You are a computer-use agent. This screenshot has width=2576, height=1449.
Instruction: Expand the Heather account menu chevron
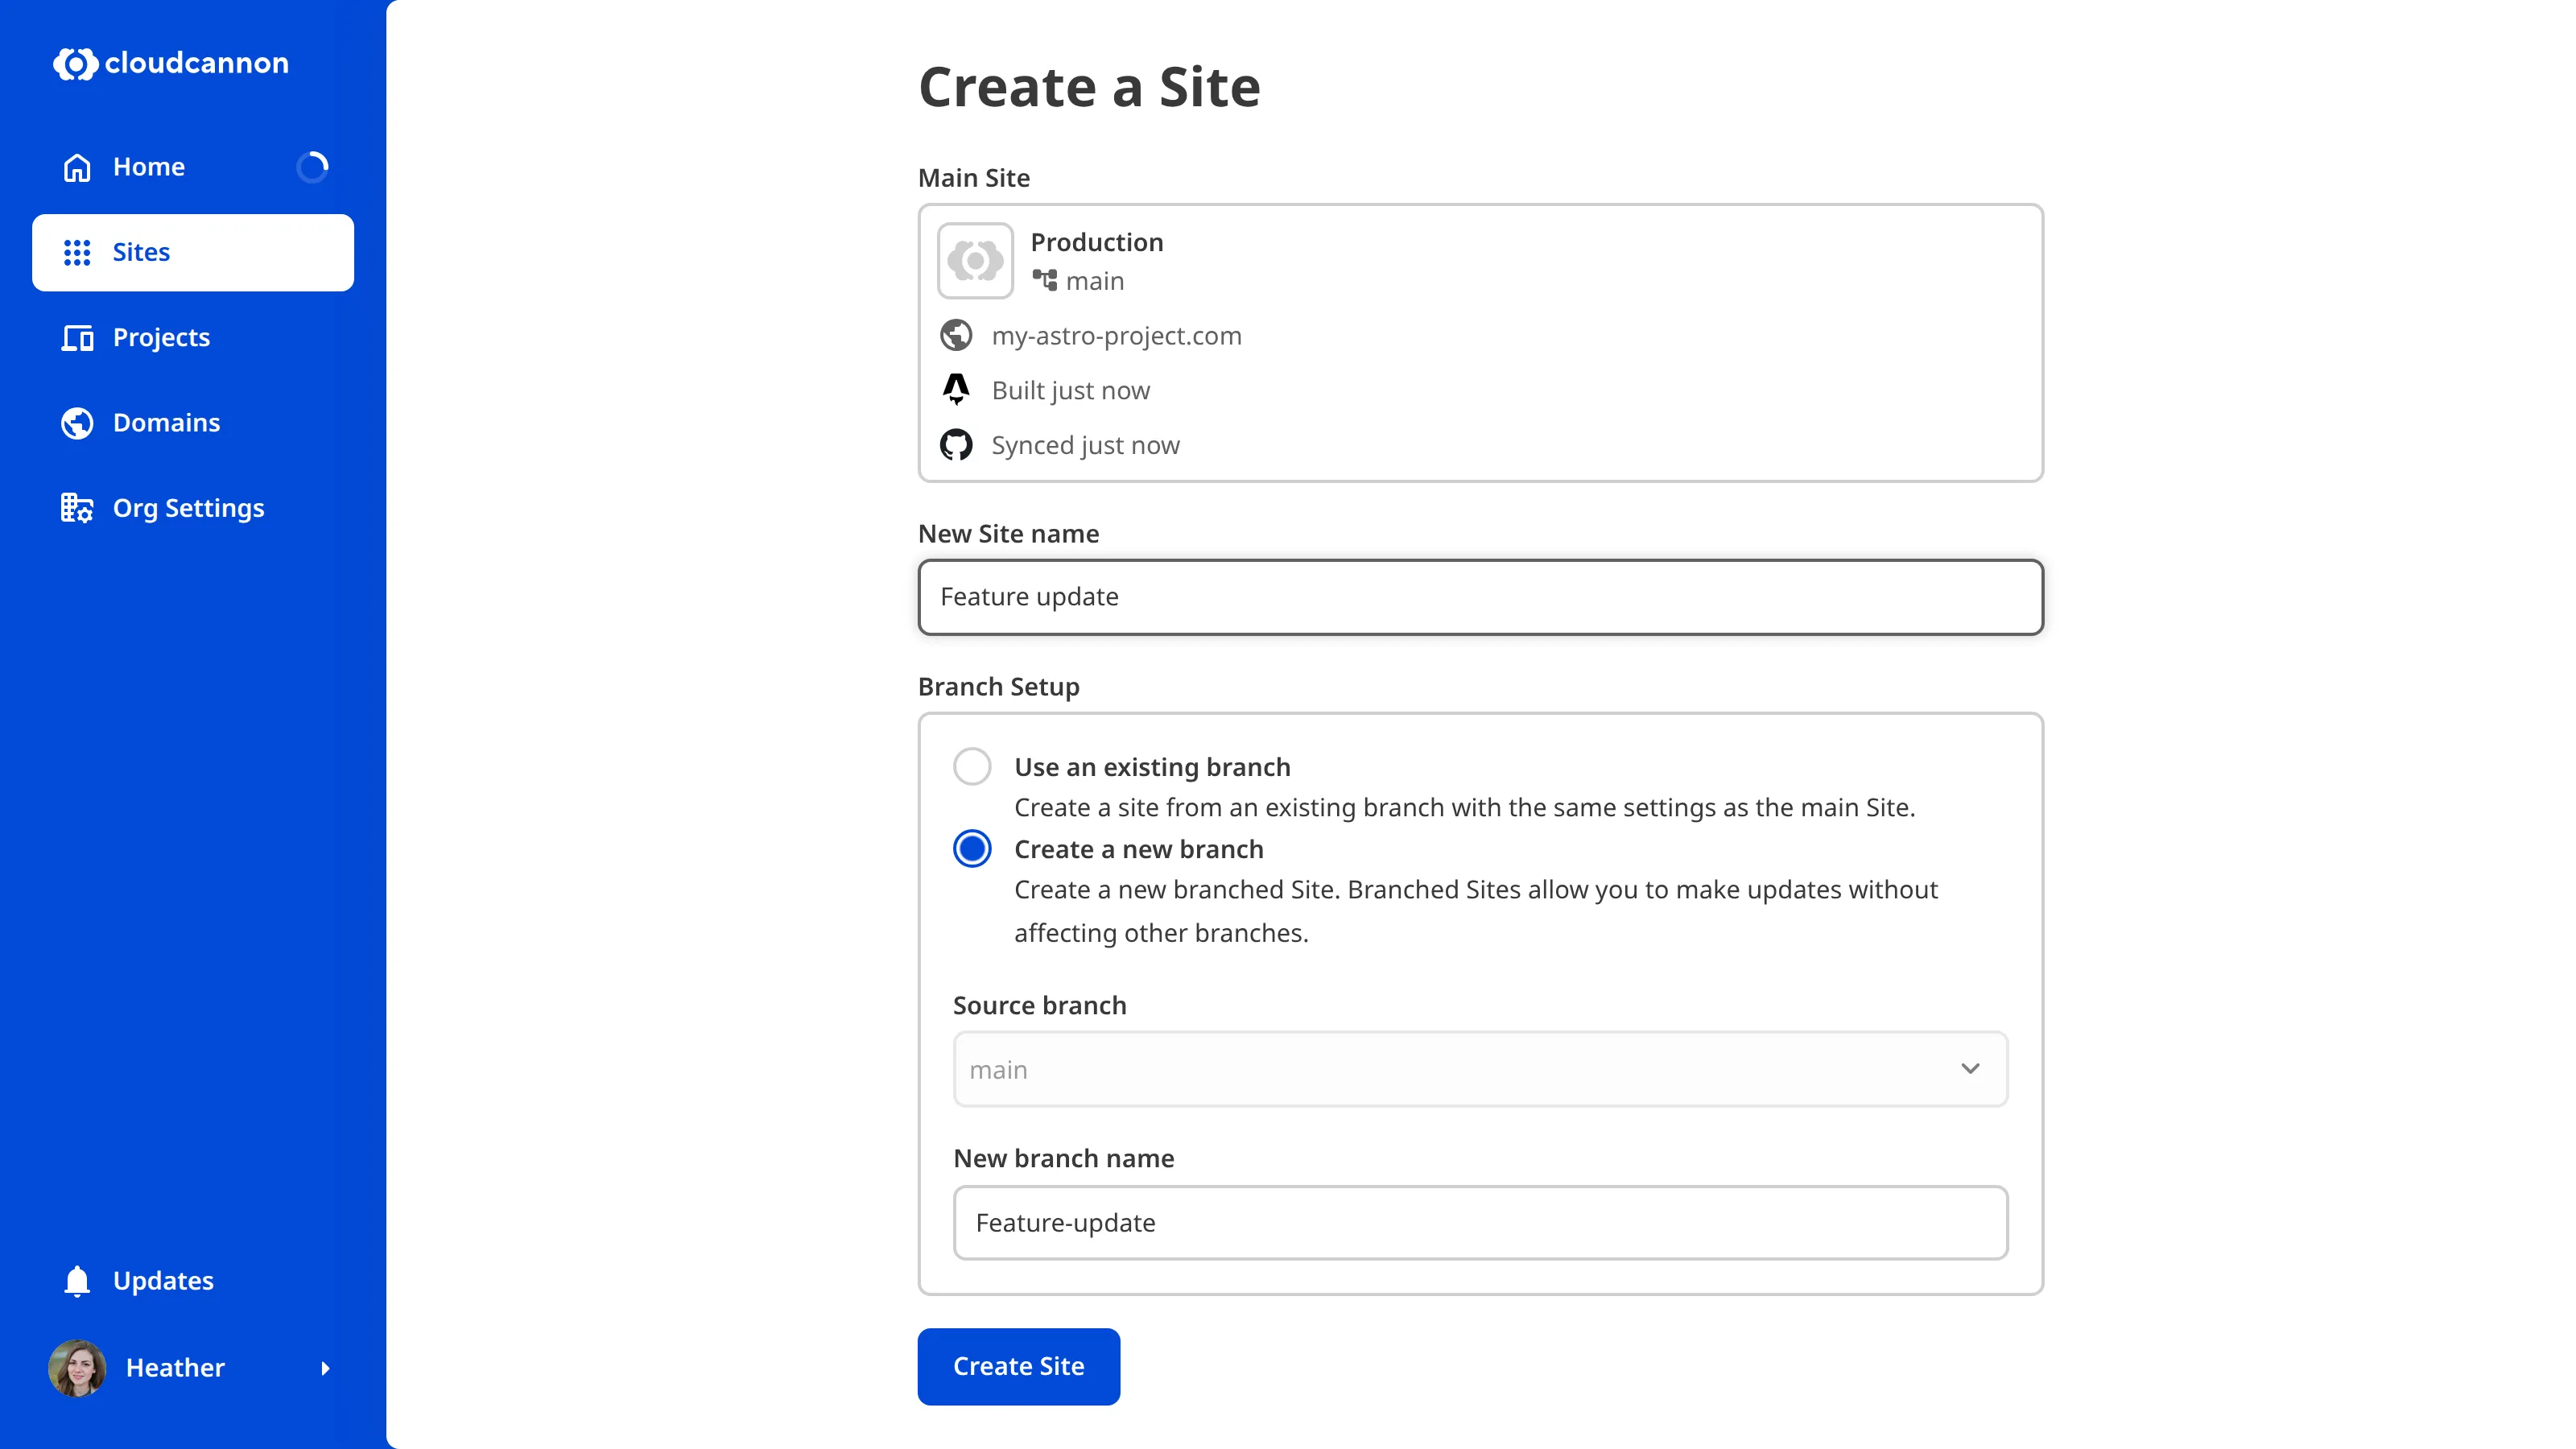tap(327, 1368)
